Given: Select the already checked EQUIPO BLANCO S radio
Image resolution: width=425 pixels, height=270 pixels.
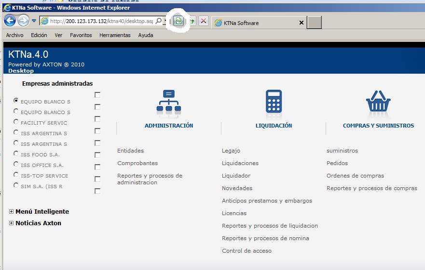Looking at the screenshot, I should [x=16, y=101].
